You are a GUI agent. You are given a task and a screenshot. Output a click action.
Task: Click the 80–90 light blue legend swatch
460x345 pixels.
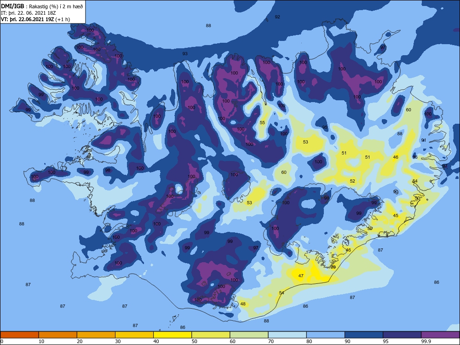[326, 335]
